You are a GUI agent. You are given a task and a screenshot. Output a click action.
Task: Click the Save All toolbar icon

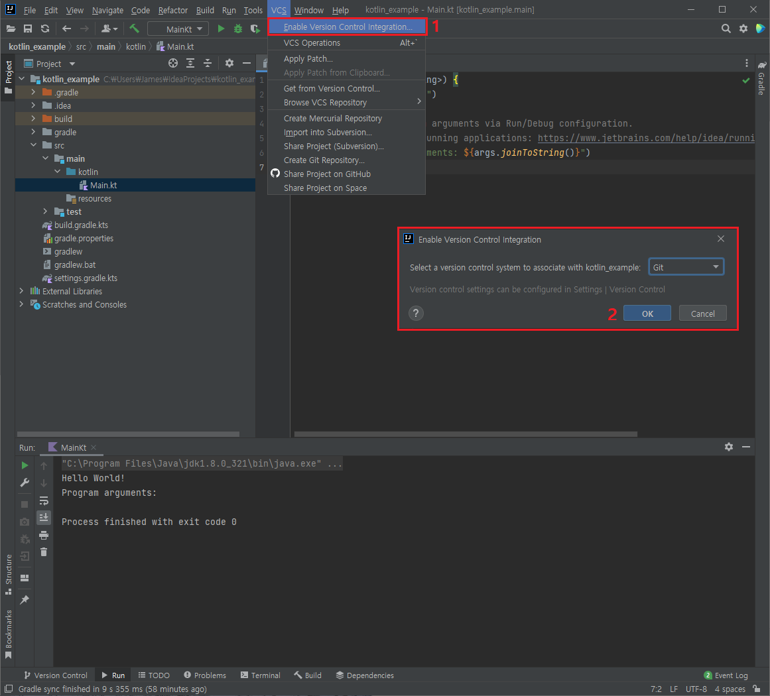pyautogui.click(x=27, y=29)
